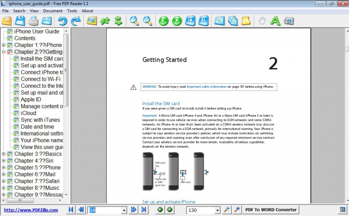Select the hand pan tool
The width and height of the screenshot is (349, 216).
pyautogui.click(x=262, y=21)
